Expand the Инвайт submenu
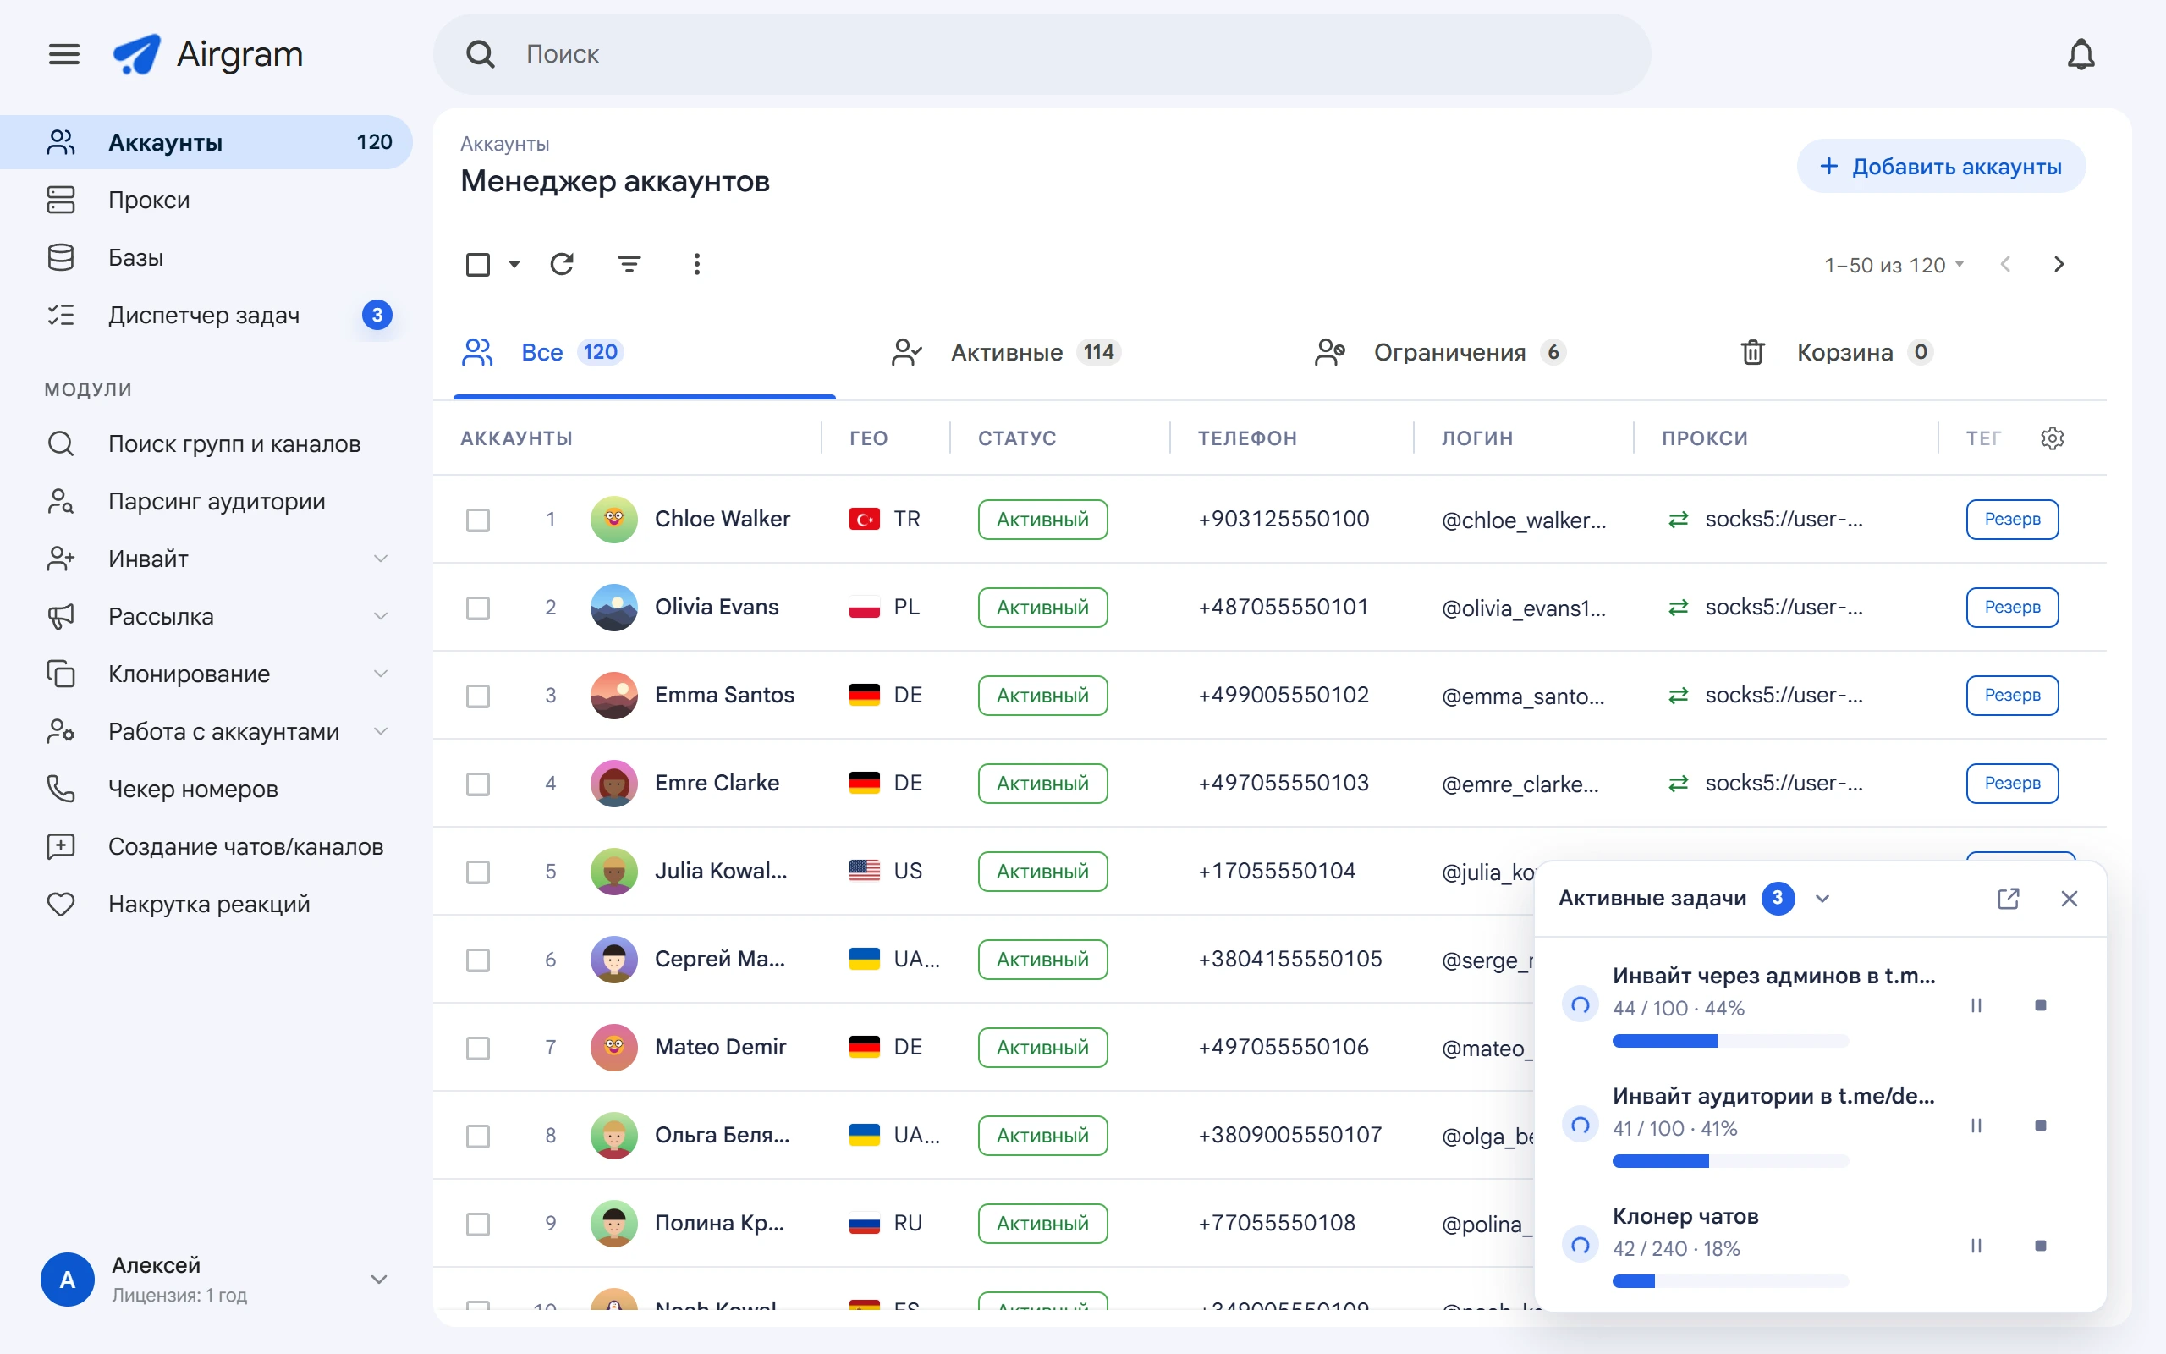 pyautogui.click(x=381, y=559)
